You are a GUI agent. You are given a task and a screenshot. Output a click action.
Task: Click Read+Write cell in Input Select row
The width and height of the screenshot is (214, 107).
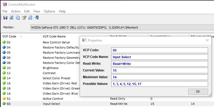(x=119, y=104)
